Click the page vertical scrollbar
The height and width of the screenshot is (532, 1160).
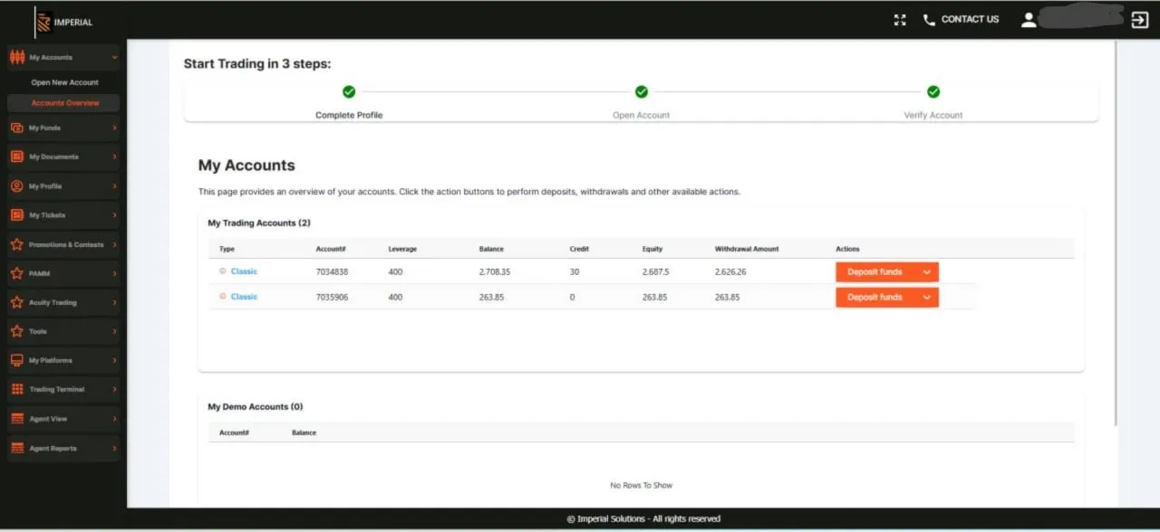1116,235
